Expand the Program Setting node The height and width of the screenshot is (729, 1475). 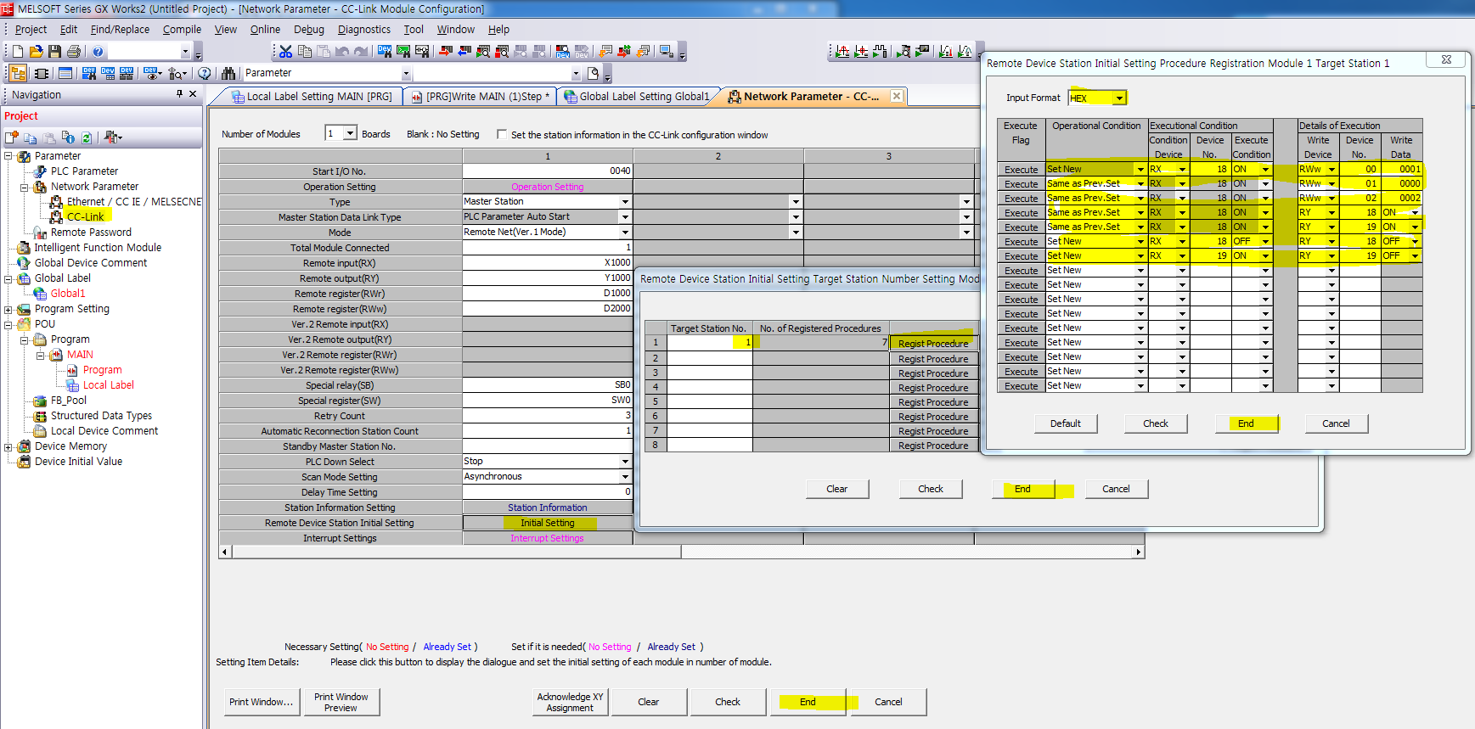pos(8,309)
